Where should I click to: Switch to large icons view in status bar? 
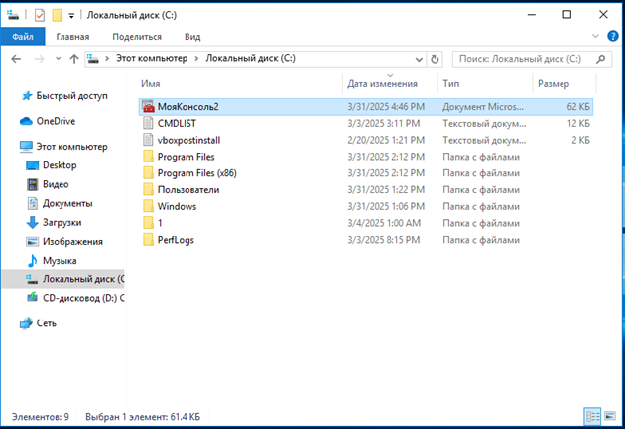pyautogui.click(x=610, y=417)
